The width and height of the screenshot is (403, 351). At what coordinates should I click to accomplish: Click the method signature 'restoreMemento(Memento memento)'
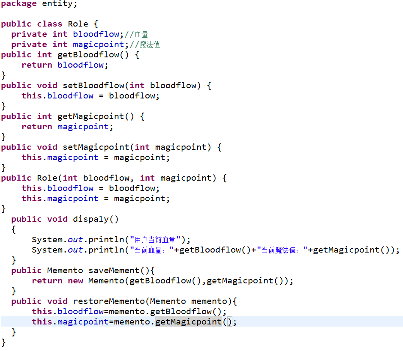pyautogui.click(x=152, y=301)
